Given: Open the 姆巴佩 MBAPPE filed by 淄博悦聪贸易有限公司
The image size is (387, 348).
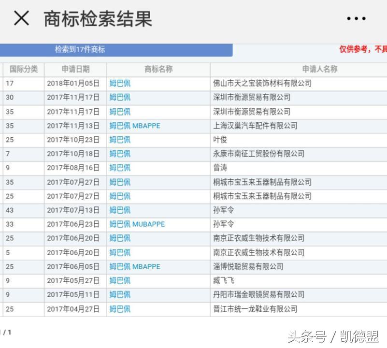Looking at the screenshot, I should point(134,266).
